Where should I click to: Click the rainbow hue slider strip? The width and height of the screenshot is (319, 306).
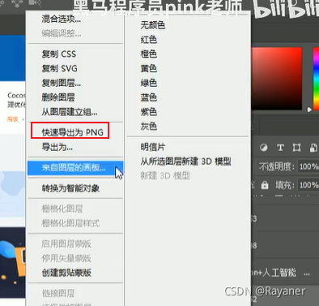[x=316, y=79]
